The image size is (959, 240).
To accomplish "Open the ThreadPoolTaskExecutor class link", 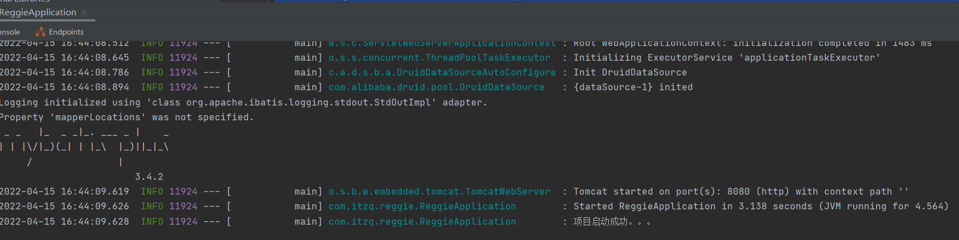I will (x=439, y=57).
